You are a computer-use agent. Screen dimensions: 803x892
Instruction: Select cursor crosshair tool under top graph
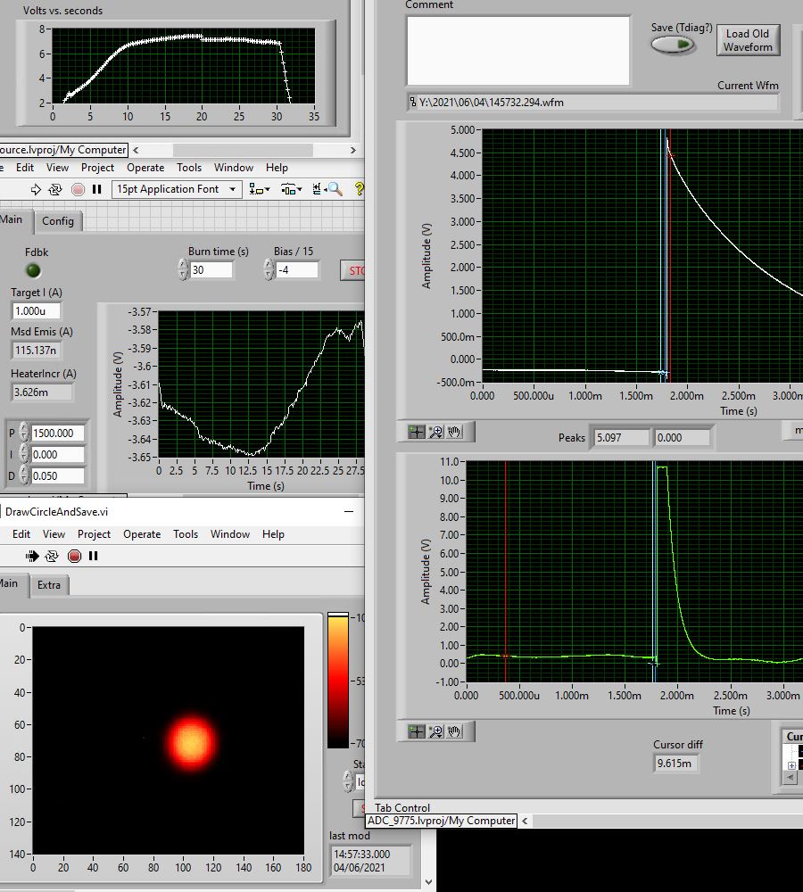coord(417,432)
